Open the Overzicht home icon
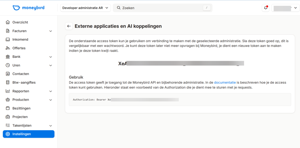This screenshot has height=148, width=300. coord(8,22)
